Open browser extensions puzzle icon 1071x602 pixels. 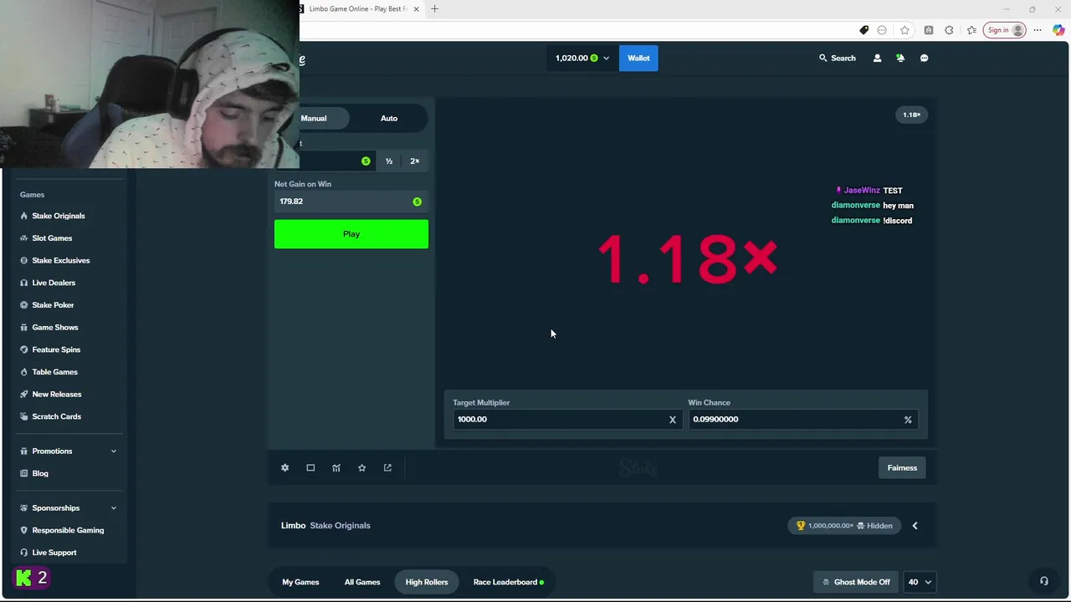[x=949, y=30]
